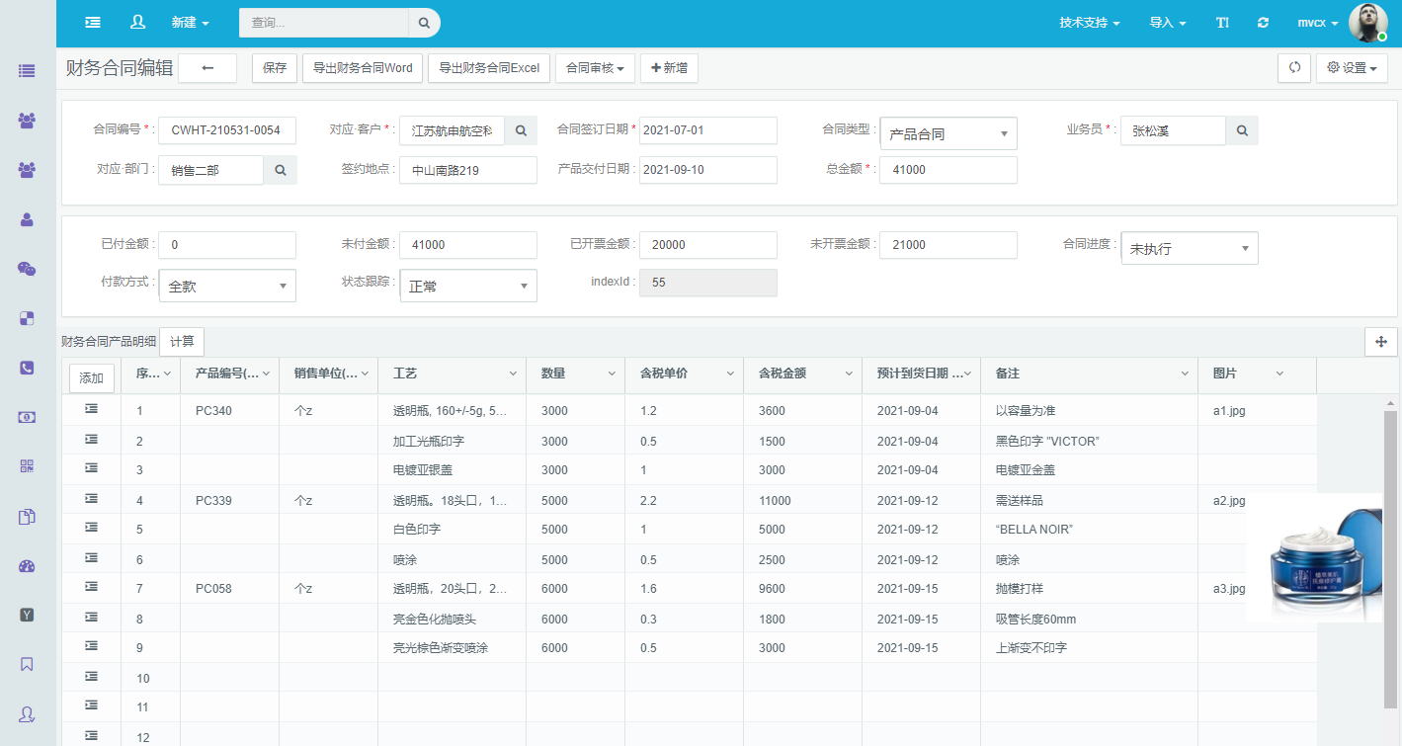Click the T! font icon in top bar
The image size is (1402, 746).
1222,23
